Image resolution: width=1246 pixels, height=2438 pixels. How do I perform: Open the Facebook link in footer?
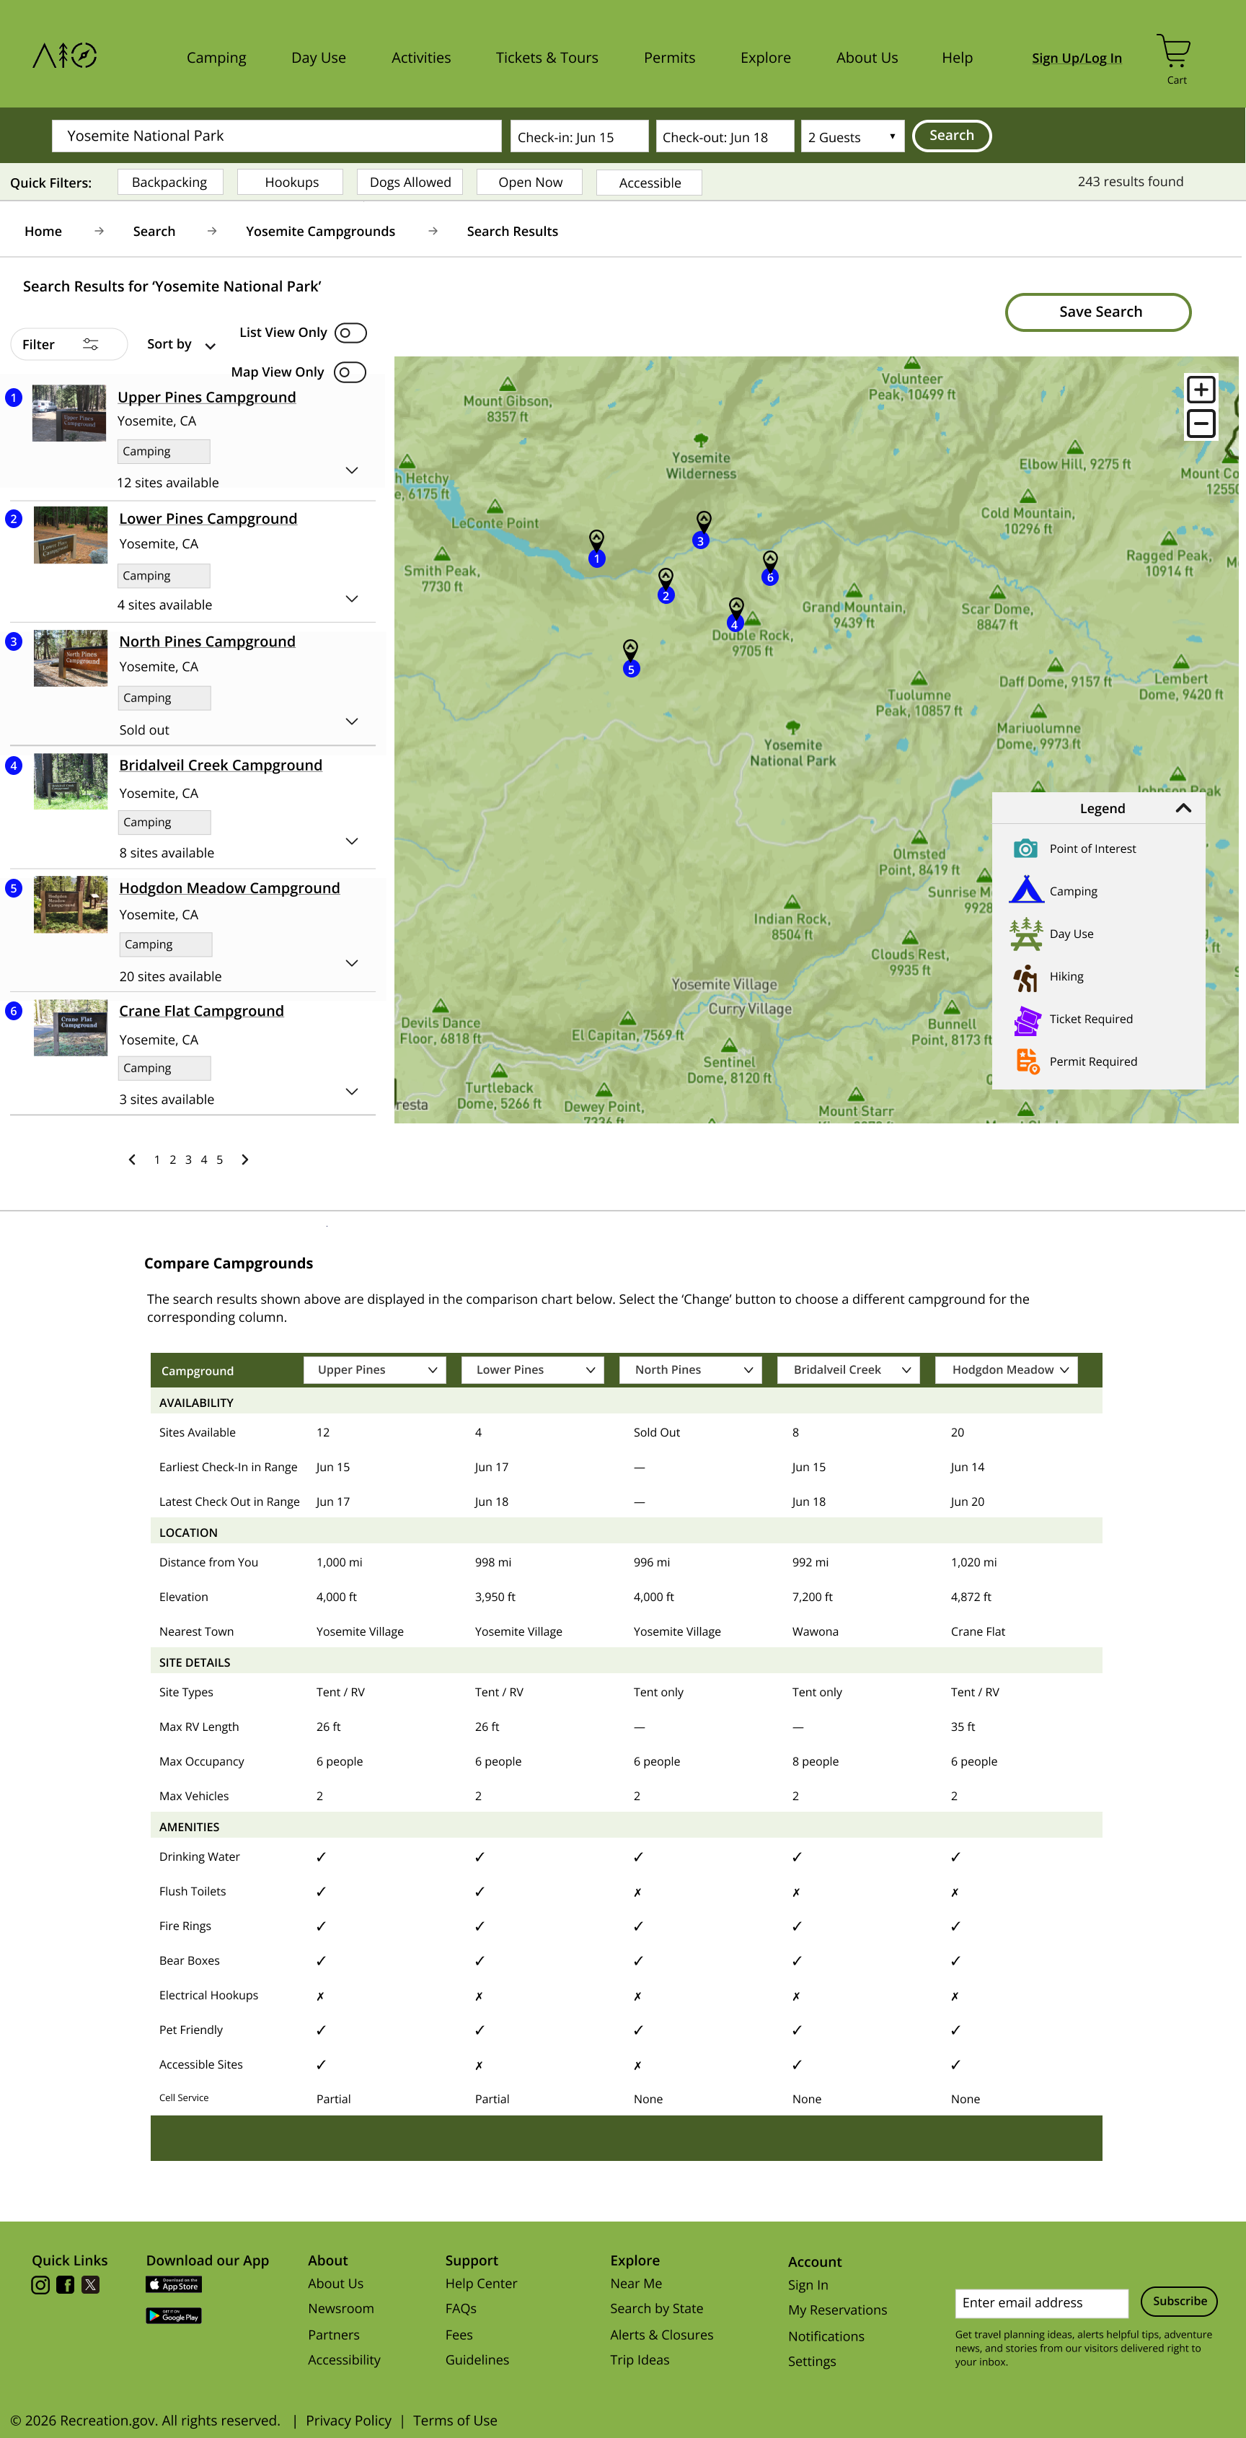pos(66,2285)
